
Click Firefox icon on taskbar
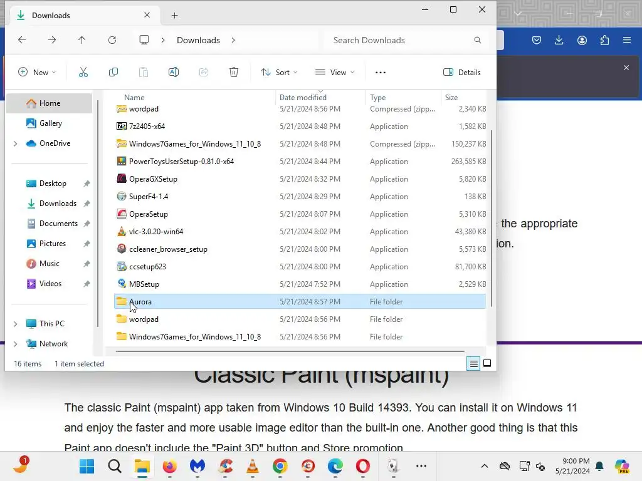tap(169, 466)
